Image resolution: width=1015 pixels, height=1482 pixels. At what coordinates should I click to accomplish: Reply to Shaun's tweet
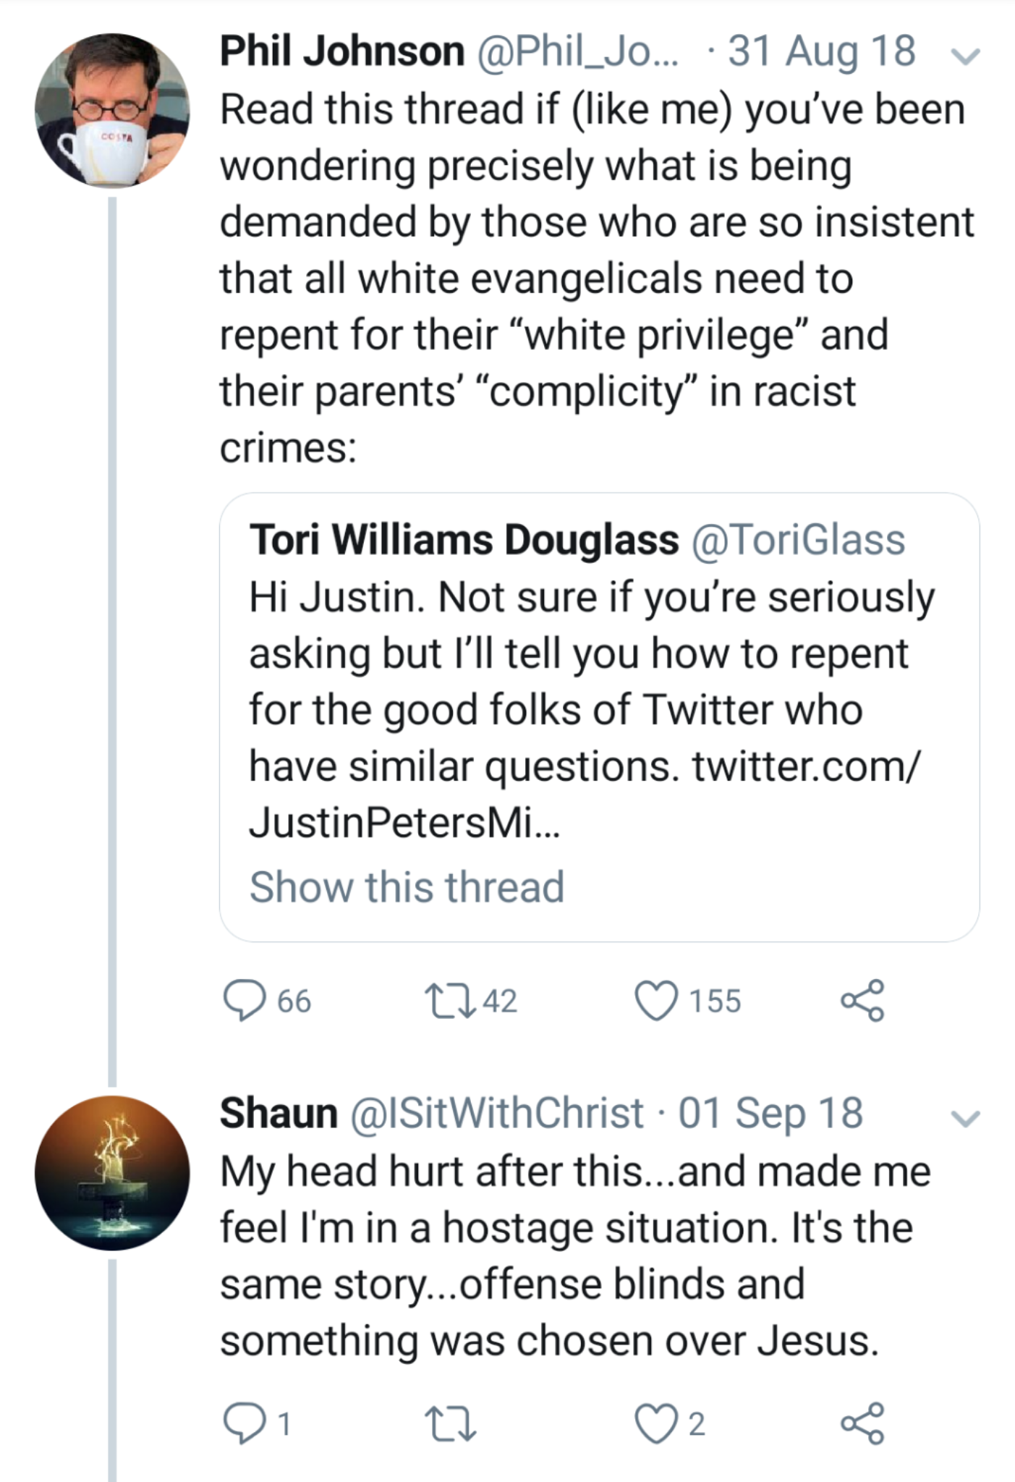pyautogui.click(x=245, y=1423)
